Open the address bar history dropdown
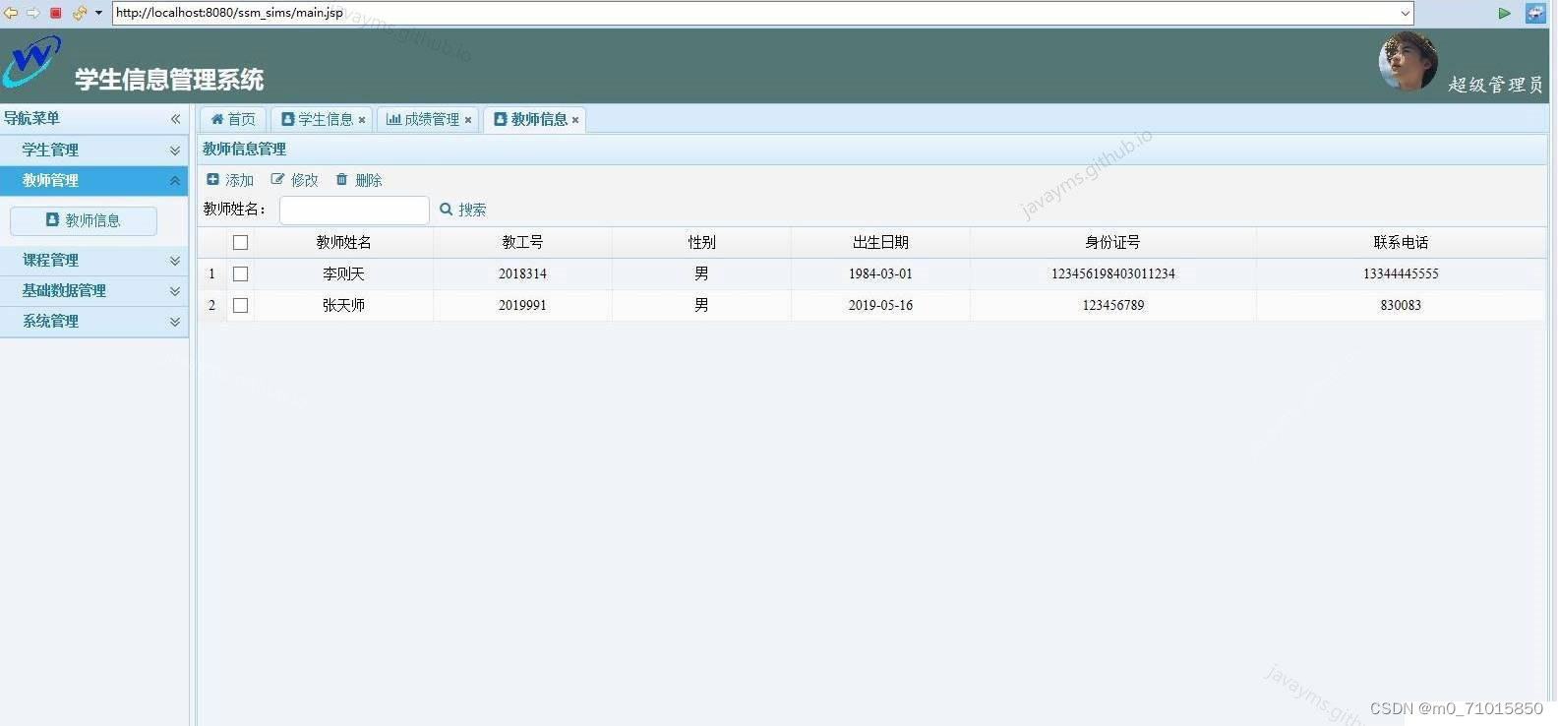The height and width of the screenshot is (726, 1558). [x=1406, y=13]
